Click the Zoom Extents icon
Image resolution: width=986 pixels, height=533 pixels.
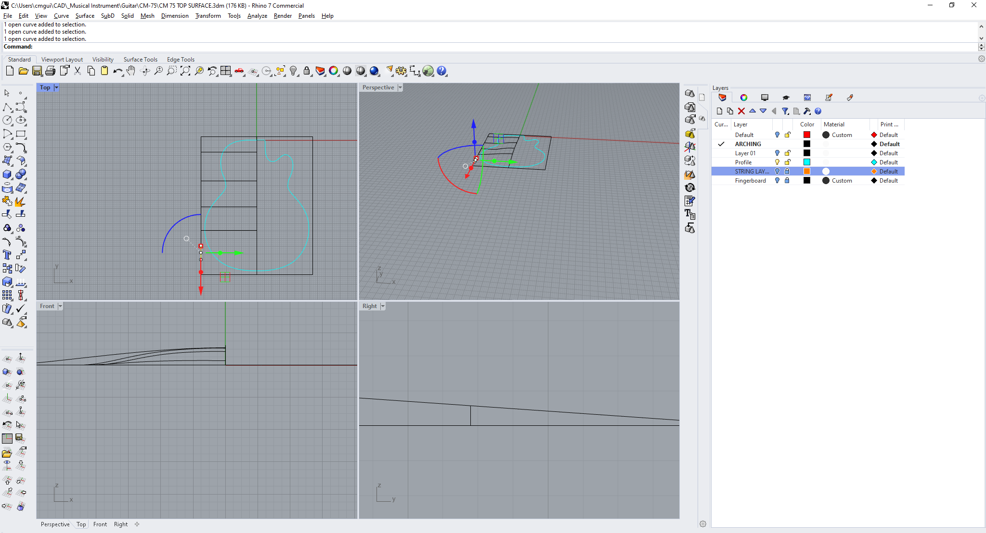tap(185, 71)
